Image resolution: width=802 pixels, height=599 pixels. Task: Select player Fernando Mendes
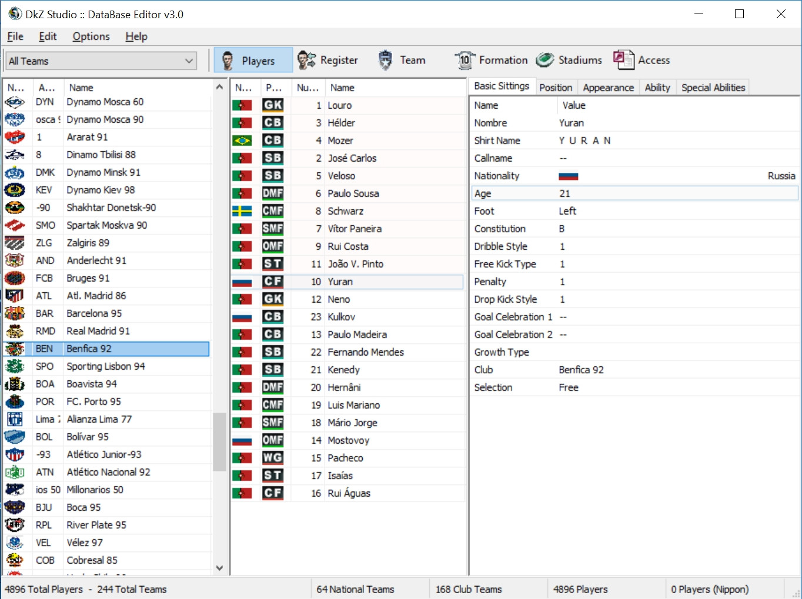[366, 352]
